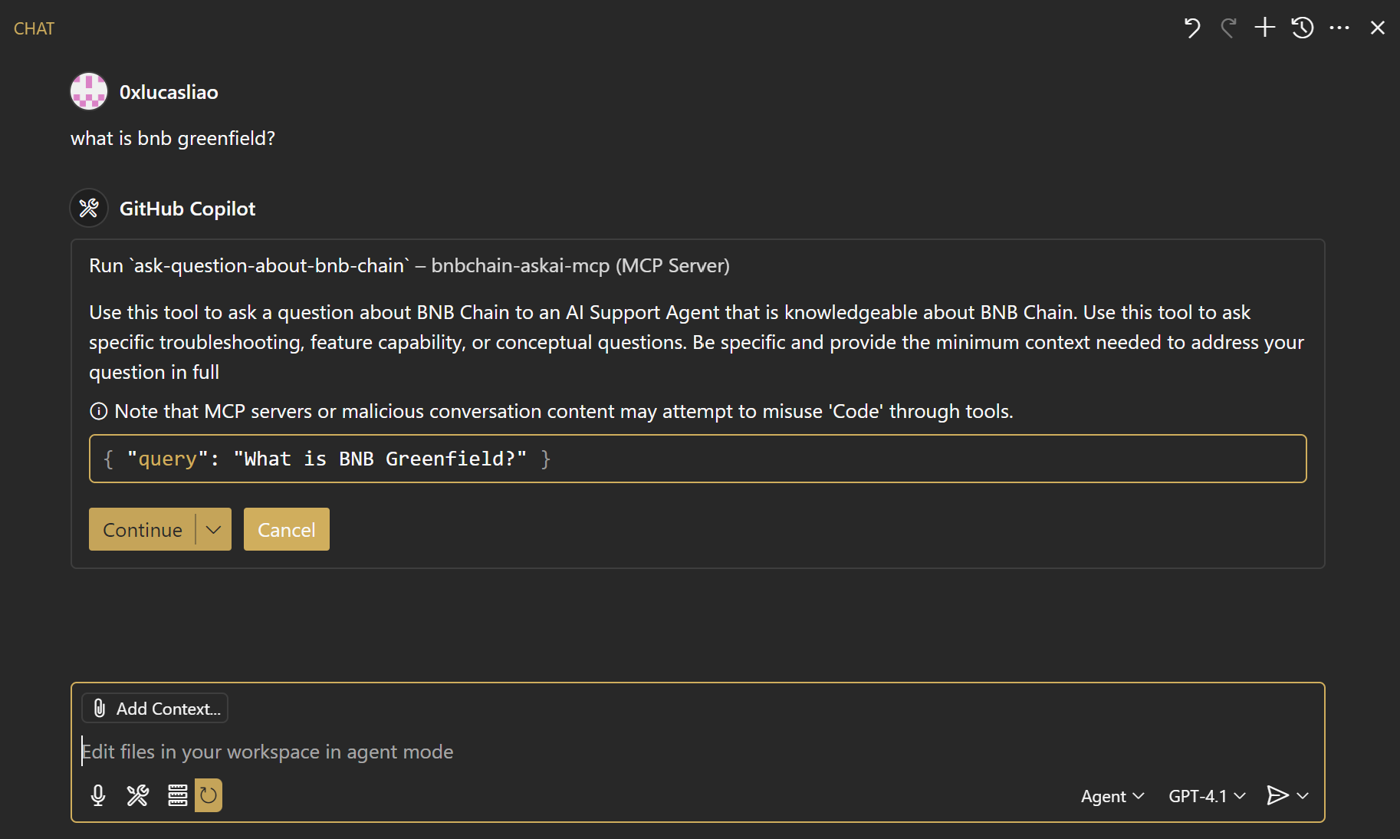This screenshot has height=839, width=1400.
Task: Start a new chat with plus icon
Action: point(1265,28)
